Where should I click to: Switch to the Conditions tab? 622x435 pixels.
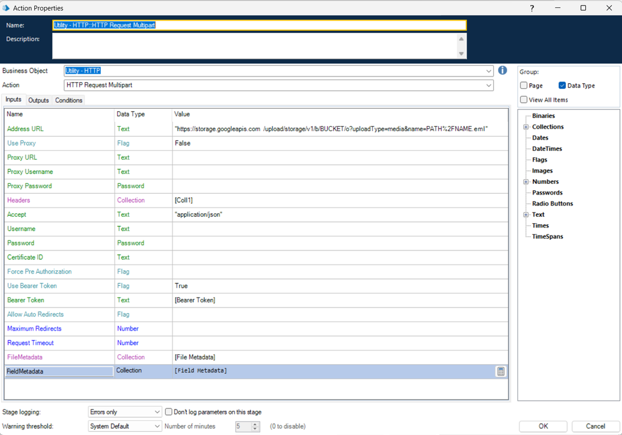coord(68,100)
